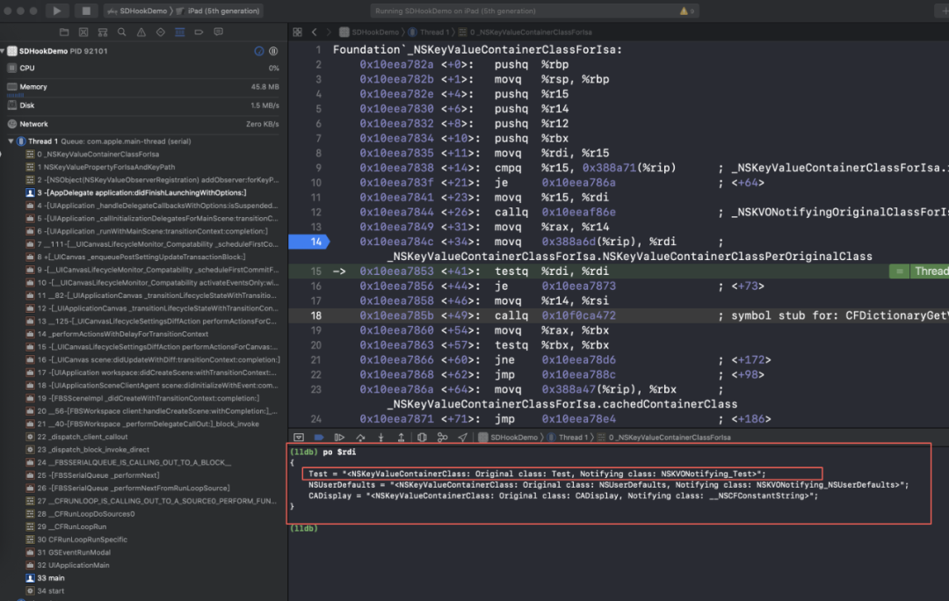
Task: Select the Memory gauge row
Action: 33,87
